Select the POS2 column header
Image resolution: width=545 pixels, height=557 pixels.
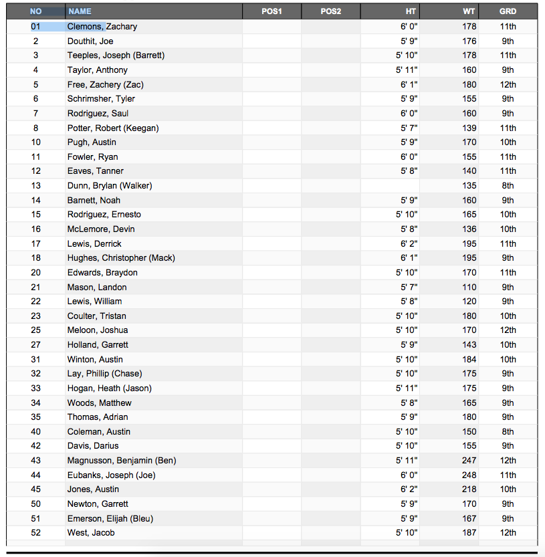click(331, 11)
